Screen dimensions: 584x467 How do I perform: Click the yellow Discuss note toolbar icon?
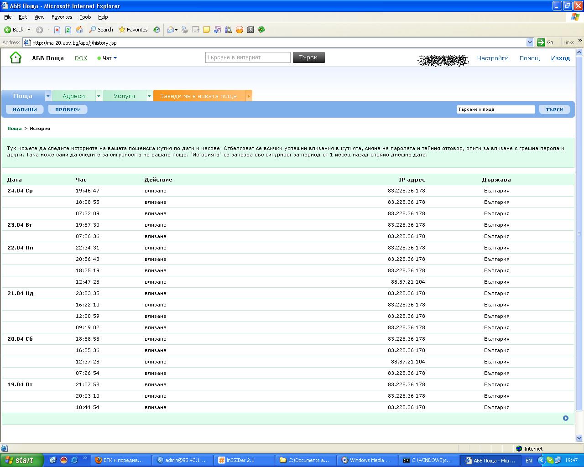207,30
